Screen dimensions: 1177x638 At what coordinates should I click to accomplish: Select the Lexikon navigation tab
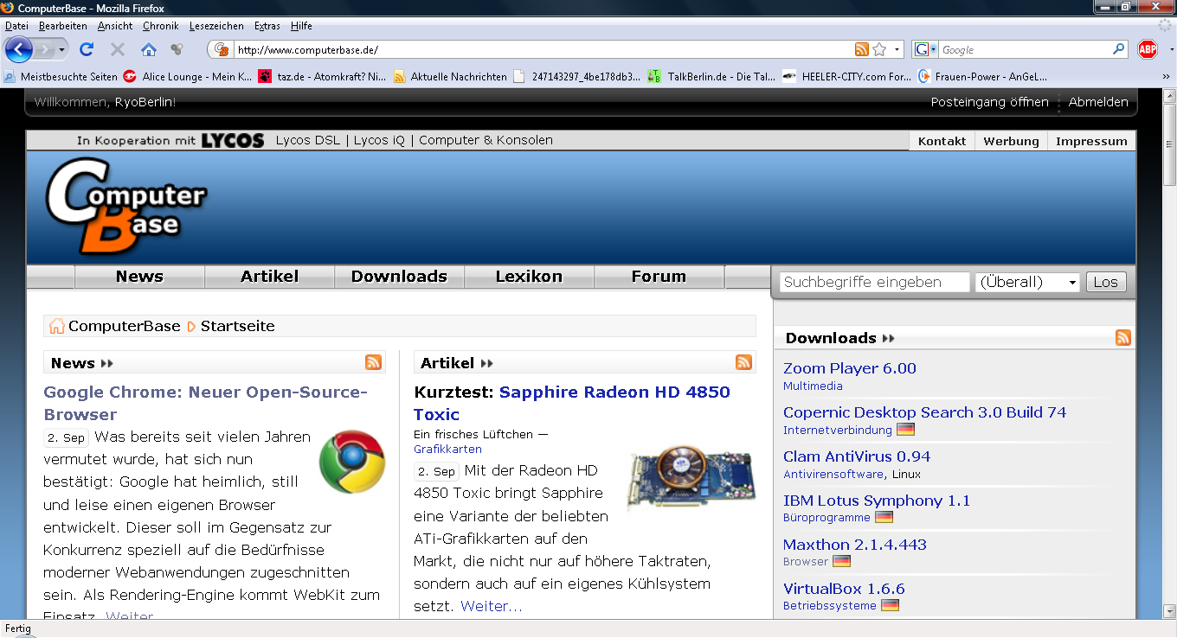[529, 277]
